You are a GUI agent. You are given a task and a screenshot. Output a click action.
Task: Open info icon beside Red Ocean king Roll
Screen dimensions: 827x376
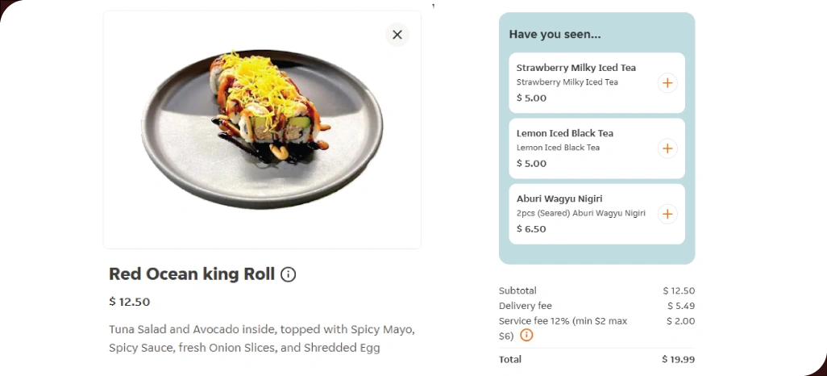(289, 274)
